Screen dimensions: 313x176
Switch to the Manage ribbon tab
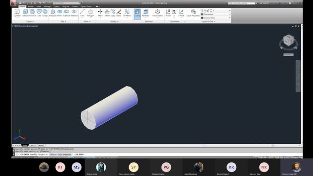(47, 6)
